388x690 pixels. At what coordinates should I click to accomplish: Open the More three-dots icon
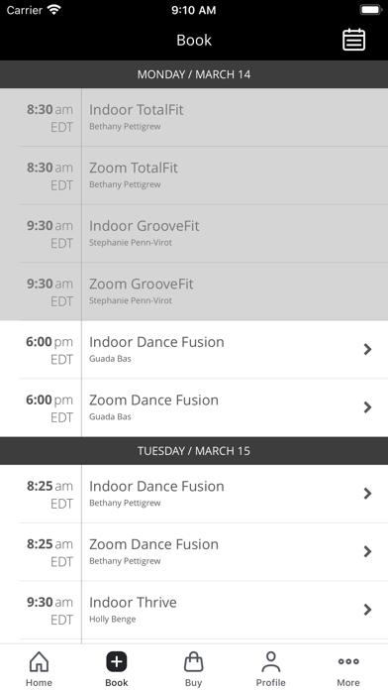[x=348, y=661]
